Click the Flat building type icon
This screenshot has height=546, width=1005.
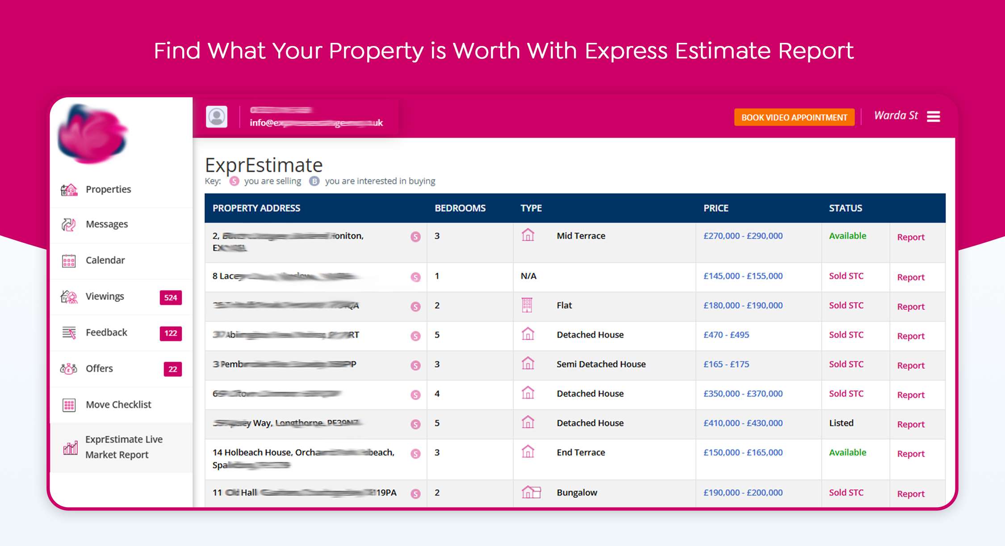pyautogui.click(x=527, y=305)
